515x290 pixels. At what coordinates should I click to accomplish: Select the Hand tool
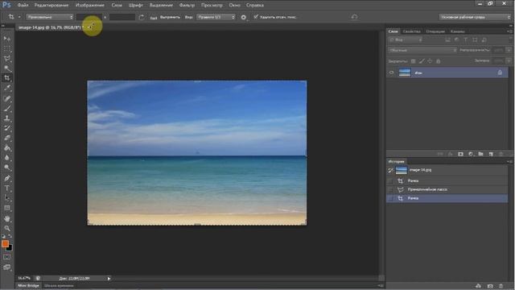7,218
